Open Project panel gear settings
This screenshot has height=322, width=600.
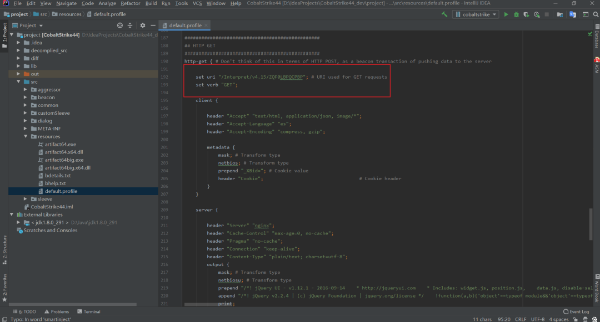pos(143,25)
